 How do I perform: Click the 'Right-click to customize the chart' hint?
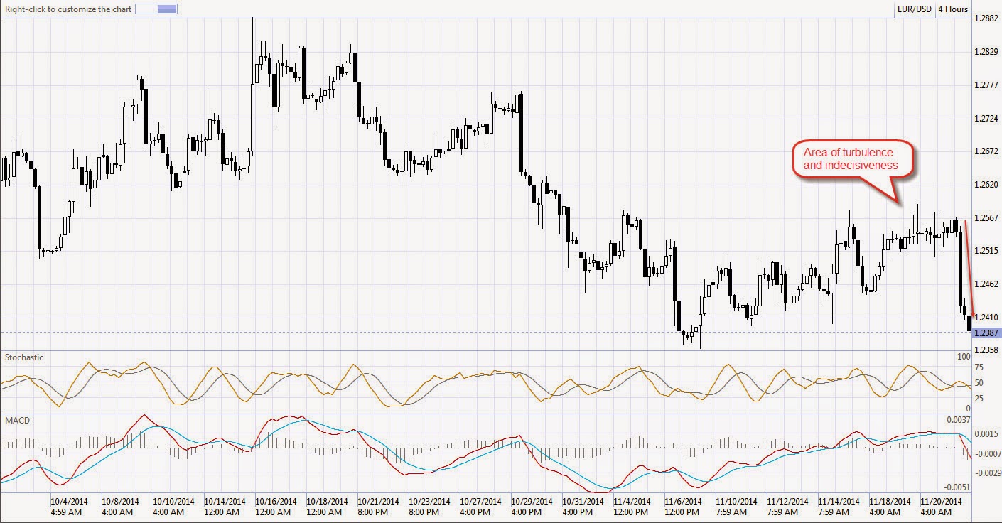tap(66, 9)
